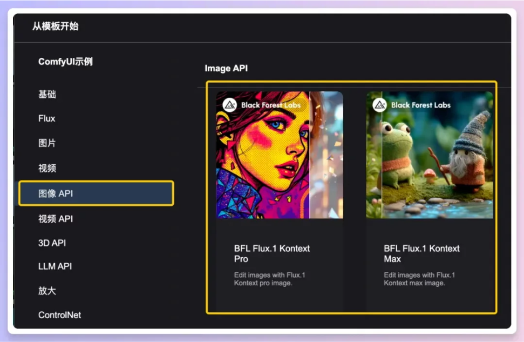Open the ControlNet template category

[59, 315]
